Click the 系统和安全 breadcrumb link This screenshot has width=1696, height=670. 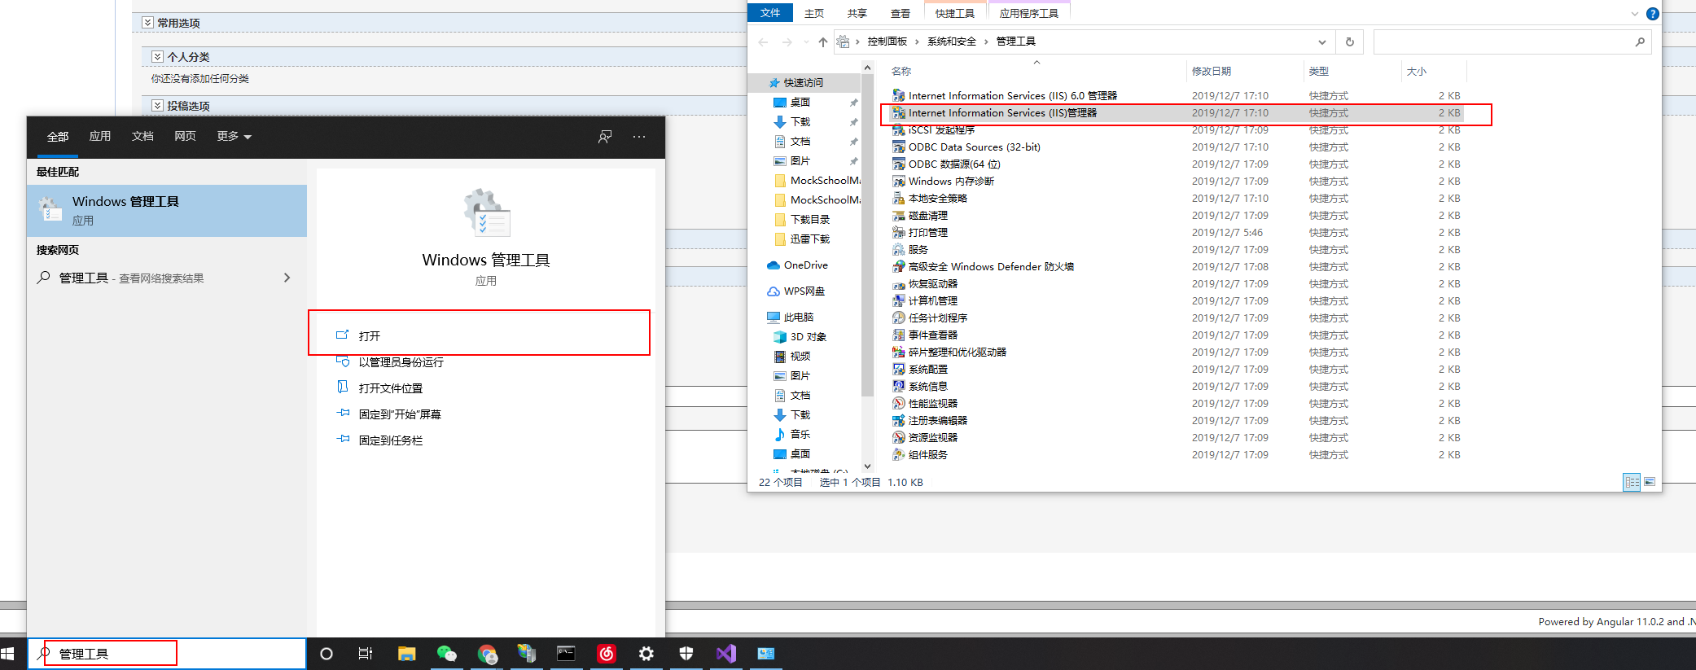pos(952,42)
